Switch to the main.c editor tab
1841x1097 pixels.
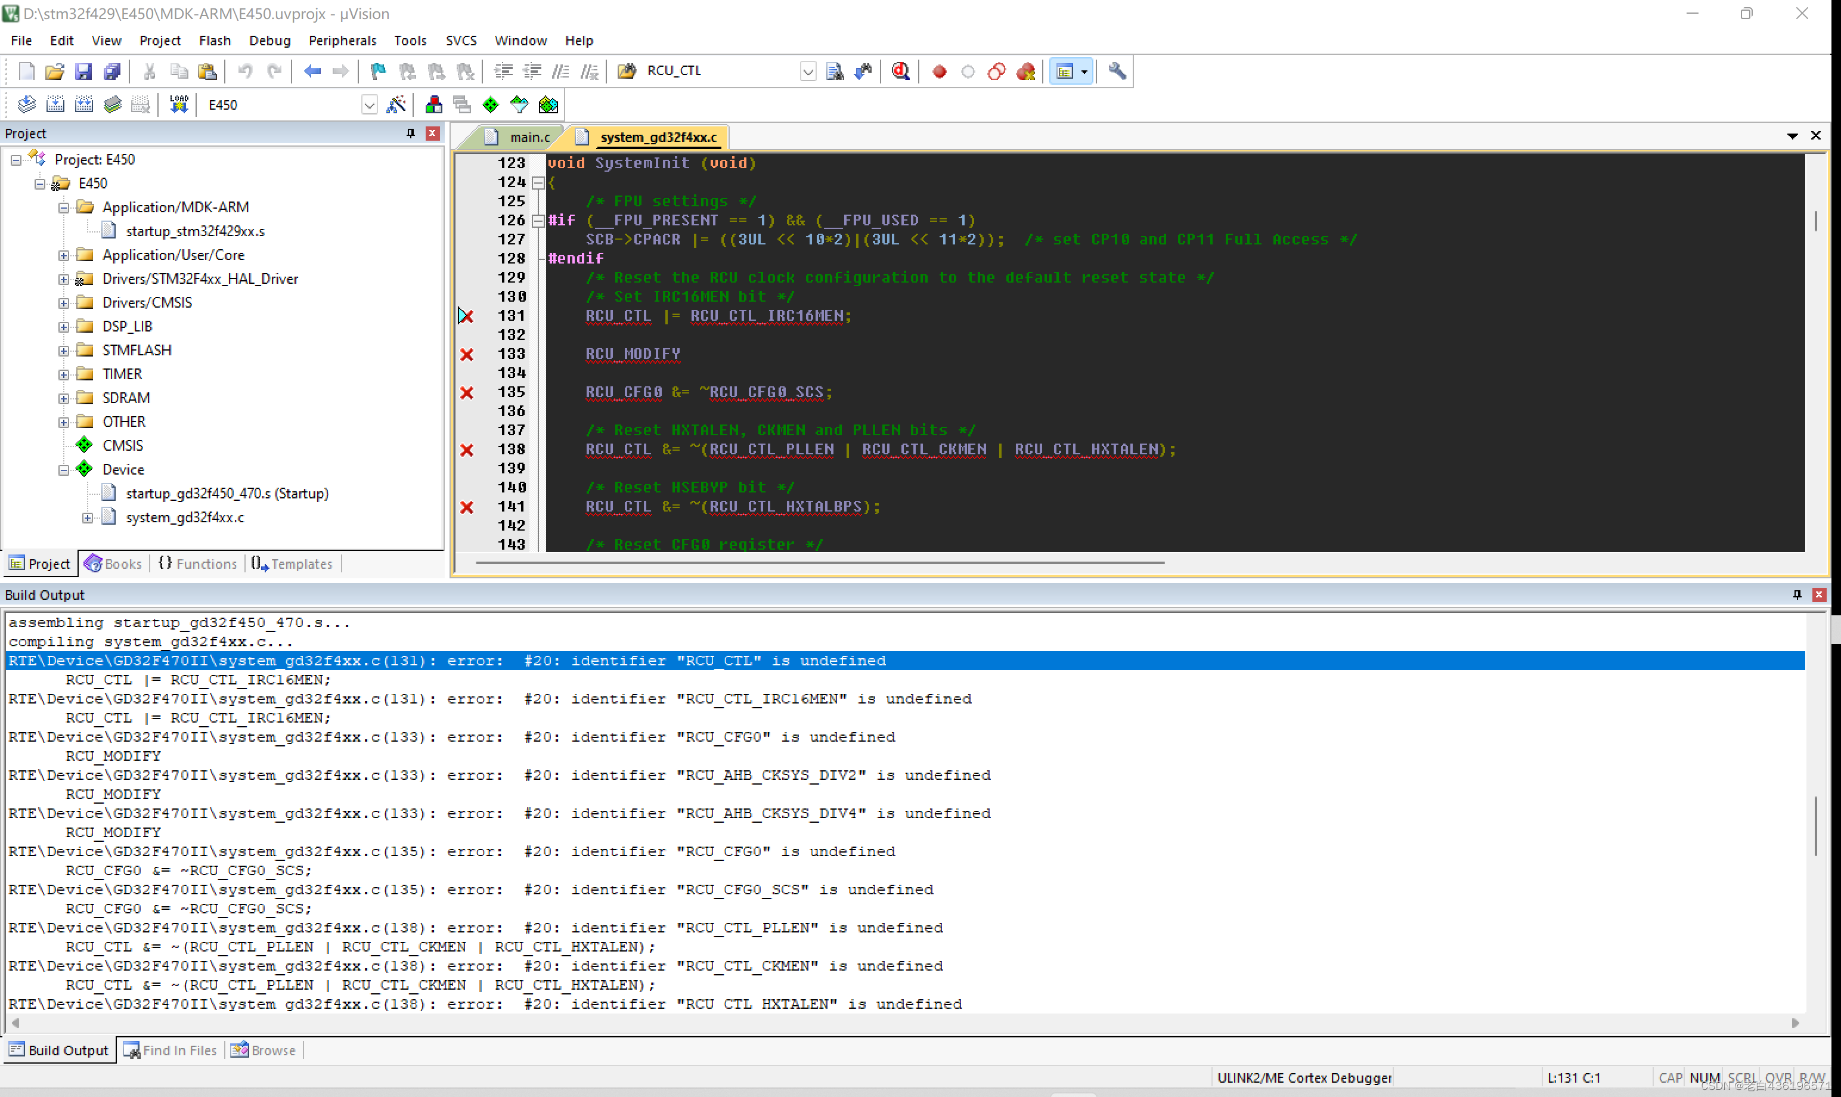[x=529, y=137]
